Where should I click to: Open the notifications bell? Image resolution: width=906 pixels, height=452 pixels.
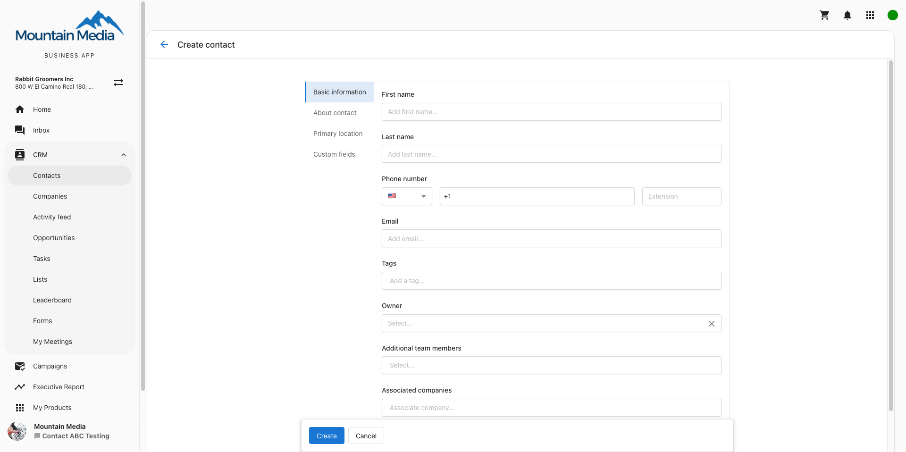[x=847, y=15]
